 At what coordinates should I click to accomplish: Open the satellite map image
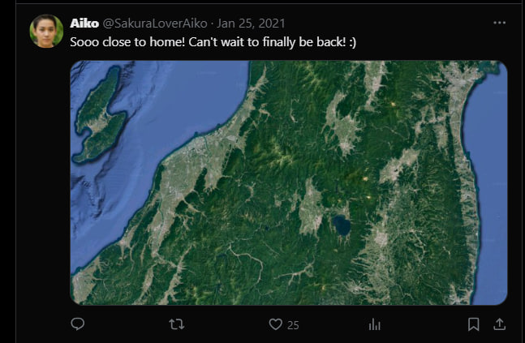click(288, 182)
